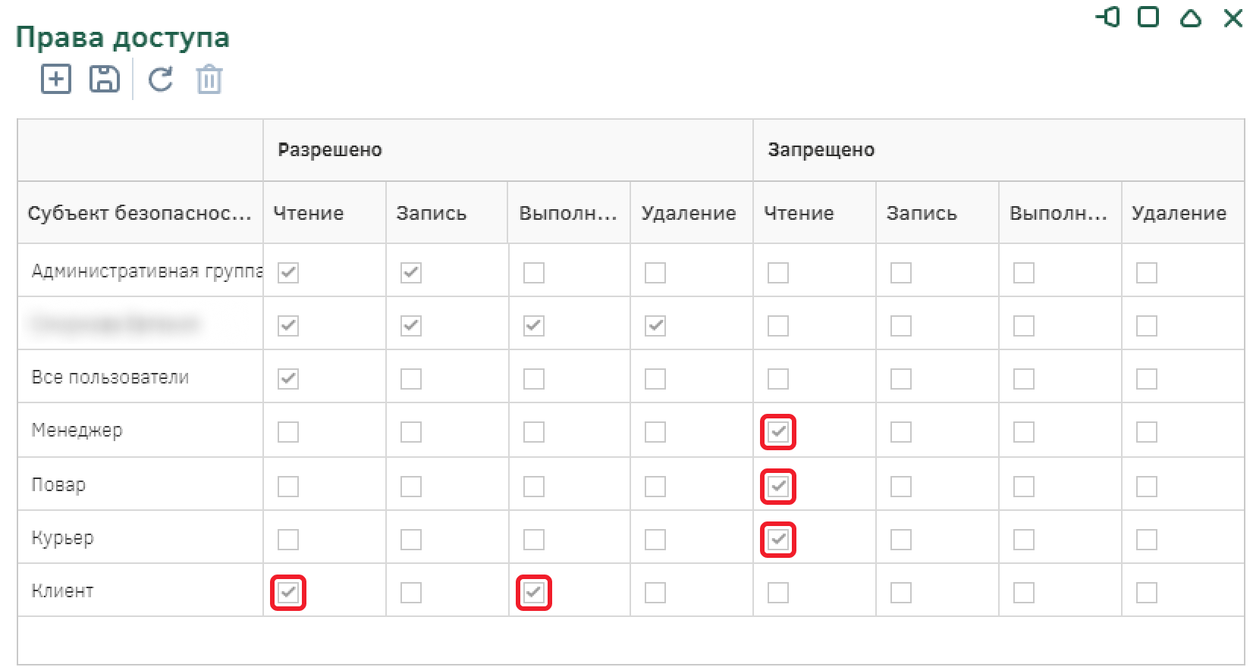This screenshot has height=667, width=1253.
Task: Select the Менеджер row label
Action: click(77, 431)
